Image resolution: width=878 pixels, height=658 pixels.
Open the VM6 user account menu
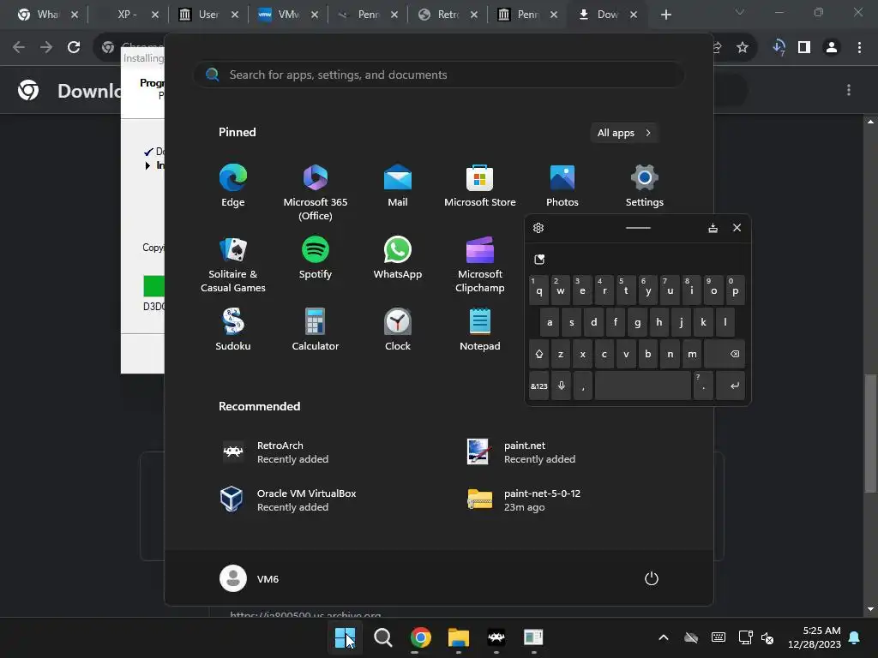point(250,578)
